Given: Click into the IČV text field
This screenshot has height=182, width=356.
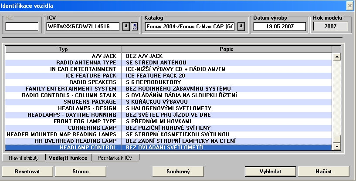Looking at the screenshot, I should pos(83,27).
